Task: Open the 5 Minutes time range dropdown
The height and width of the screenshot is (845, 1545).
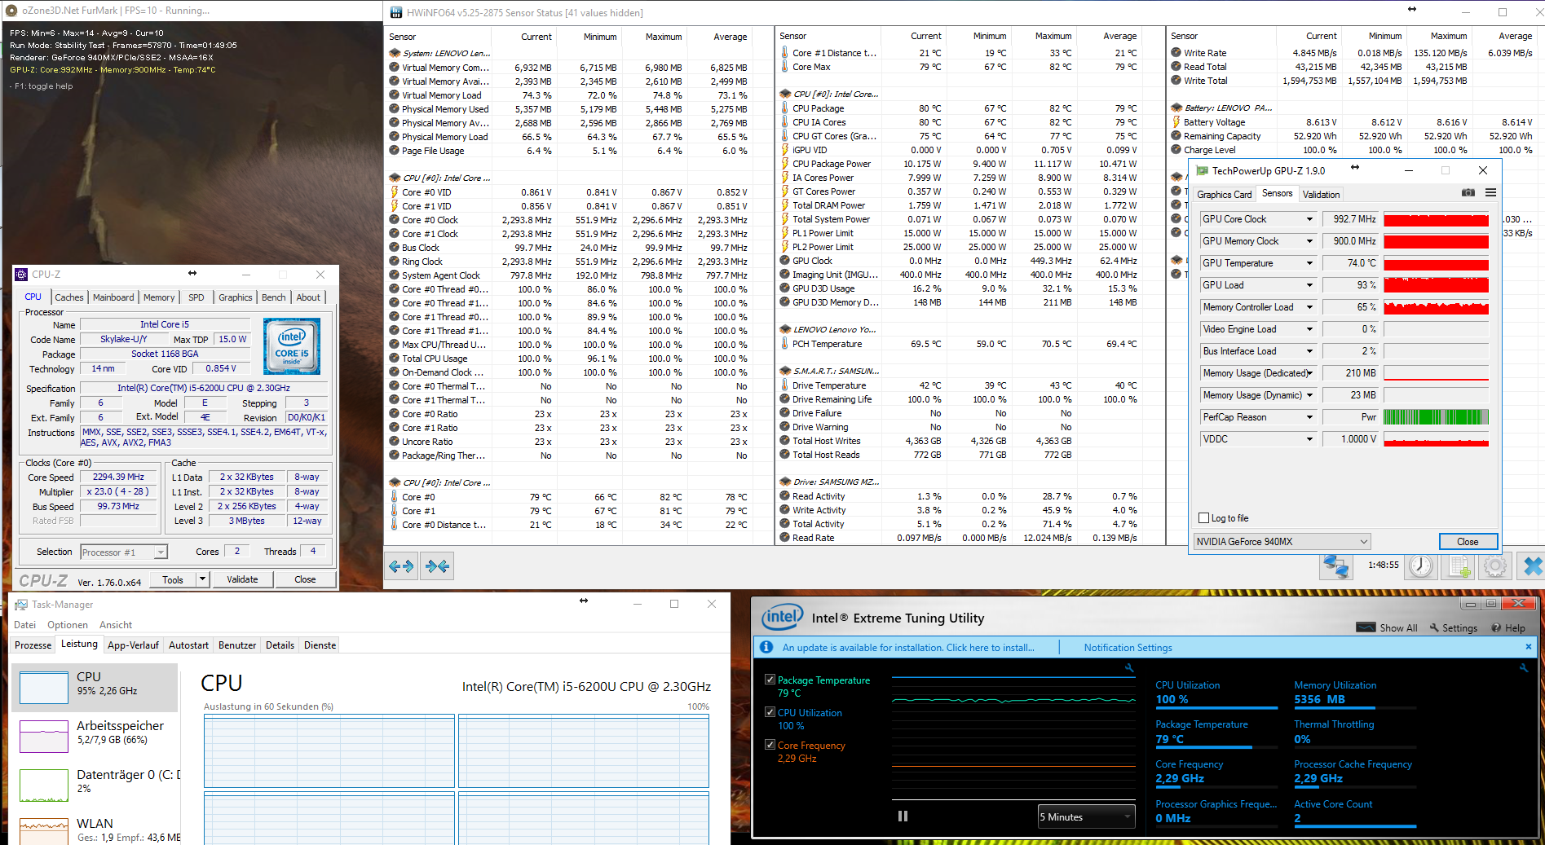Action: pos(1086,816)
